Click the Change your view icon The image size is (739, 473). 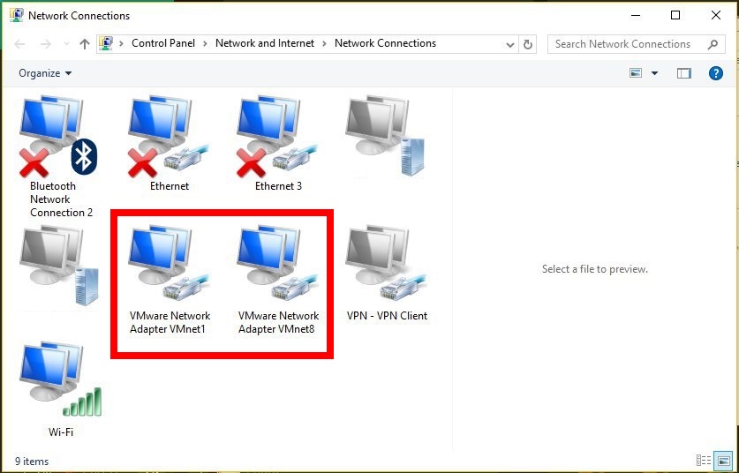[636, 73]
